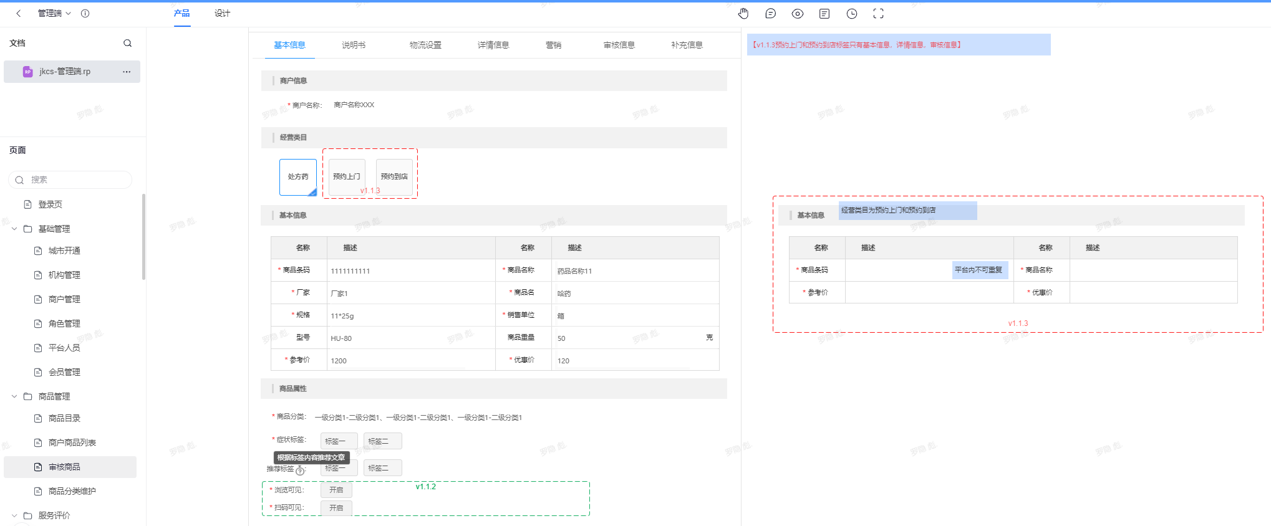Click 标签二 in 症状标签 row
Image resolution: width=1271 pixels, height=526 pixels.
point(383,441)
